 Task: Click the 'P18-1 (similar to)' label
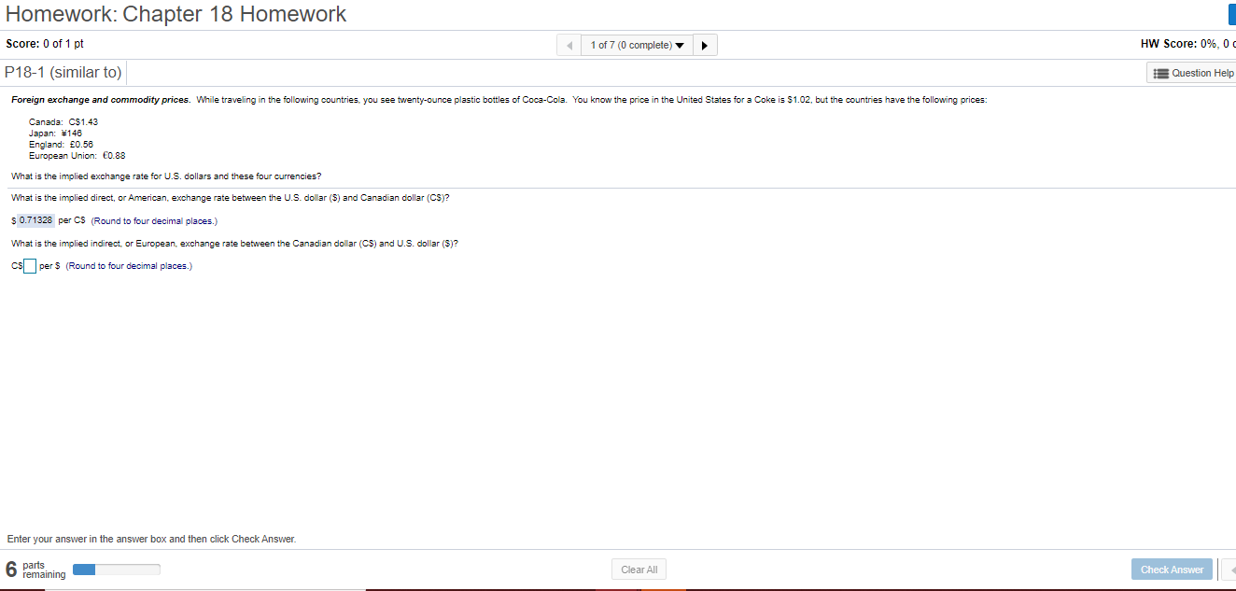click(x=63, y=73)
